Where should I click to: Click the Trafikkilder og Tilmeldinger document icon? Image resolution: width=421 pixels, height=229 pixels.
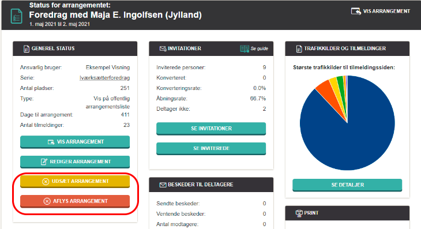coord(299,48)
